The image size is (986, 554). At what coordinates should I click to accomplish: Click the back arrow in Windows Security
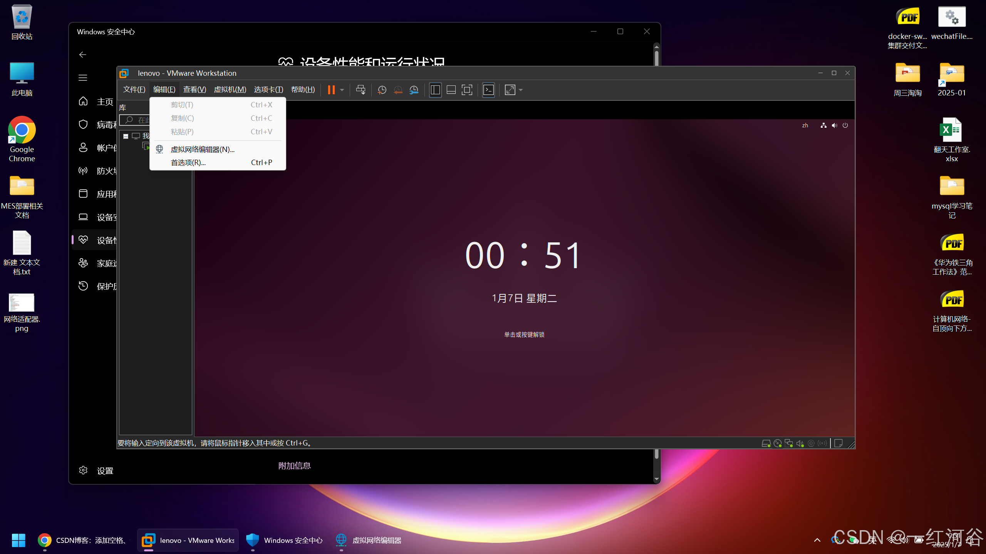point(83,55)
